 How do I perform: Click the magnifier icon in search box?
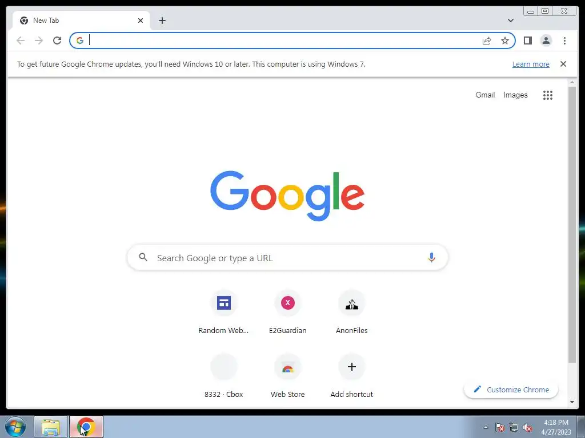[x=143, y=257]
